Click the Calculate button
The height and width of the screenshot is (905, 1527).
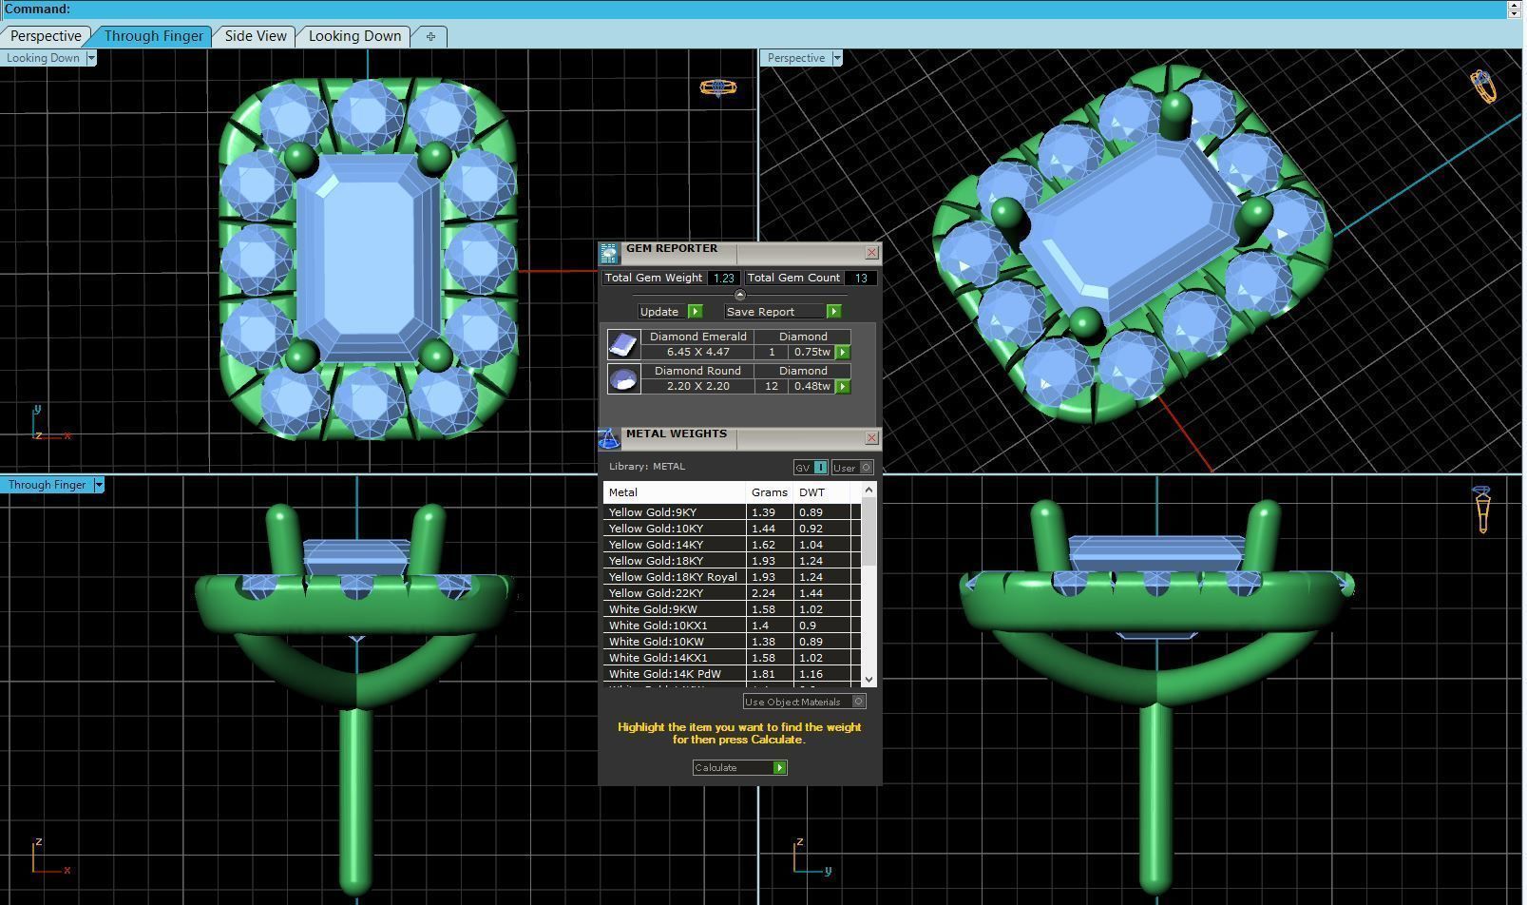point(739,768)
